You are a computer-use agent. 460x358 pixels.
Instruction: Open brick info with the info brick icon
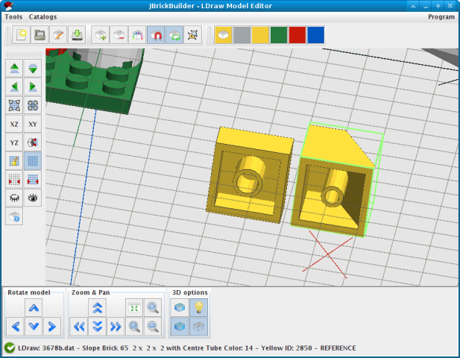[x=14, y=216]
